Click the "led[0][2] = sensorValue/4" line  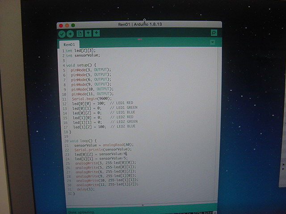tap(101, 154)
